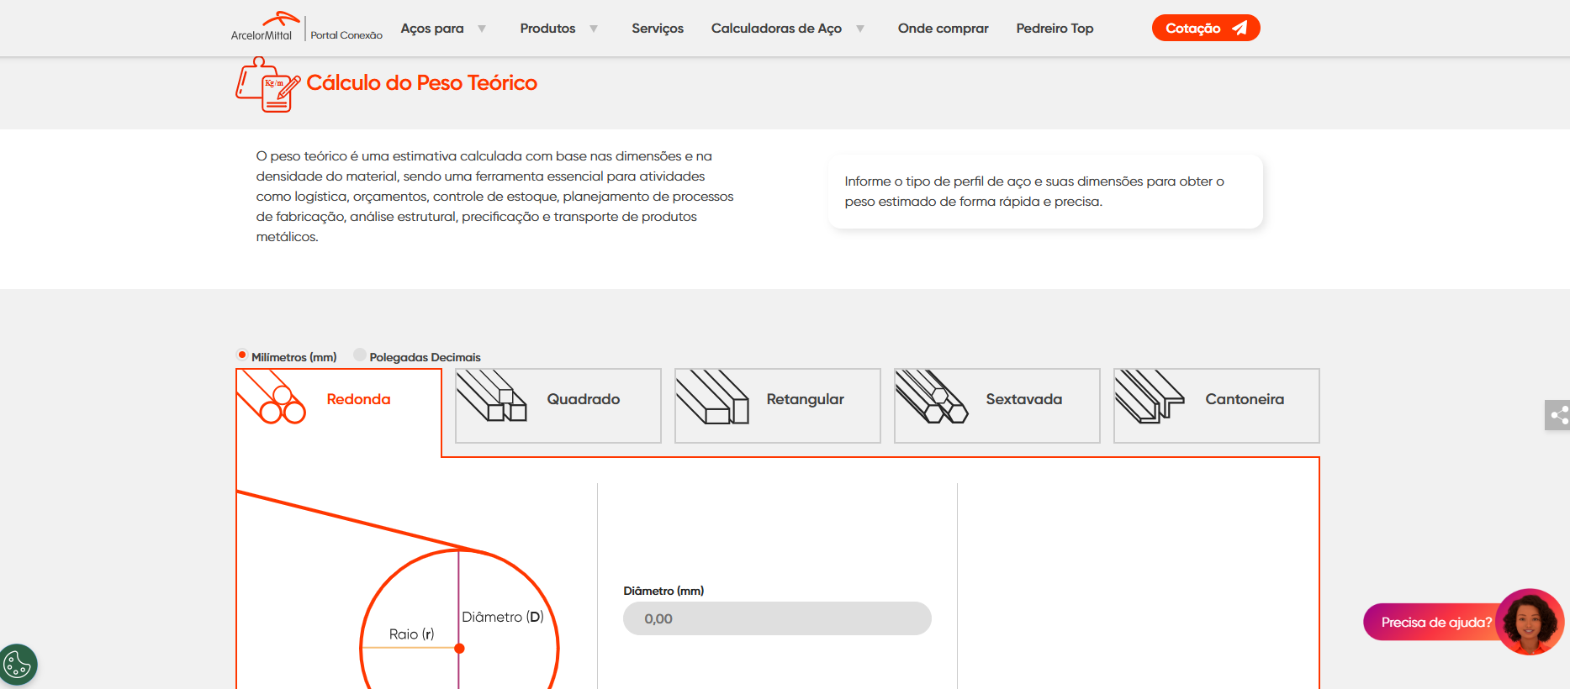This screenshot has width=1570, height=689.
Task: Expand Calculadoras de Aço dropdown
Action: (787, 29)
